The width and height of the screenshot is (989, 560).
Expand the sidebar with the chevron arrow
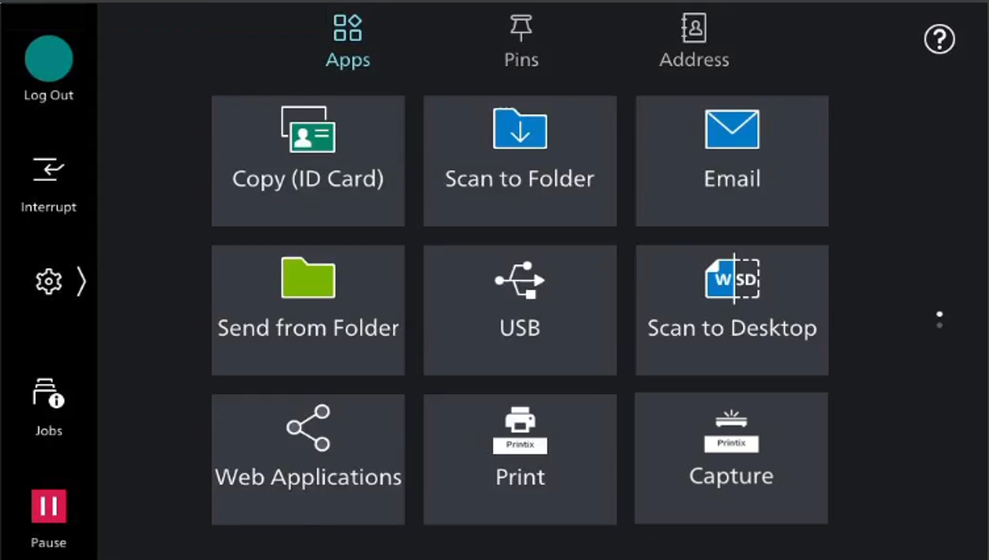[81, 282]
